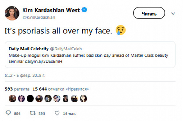183x121 pixels.
Task: Click the retweet arrows icon
Action: 33,113
